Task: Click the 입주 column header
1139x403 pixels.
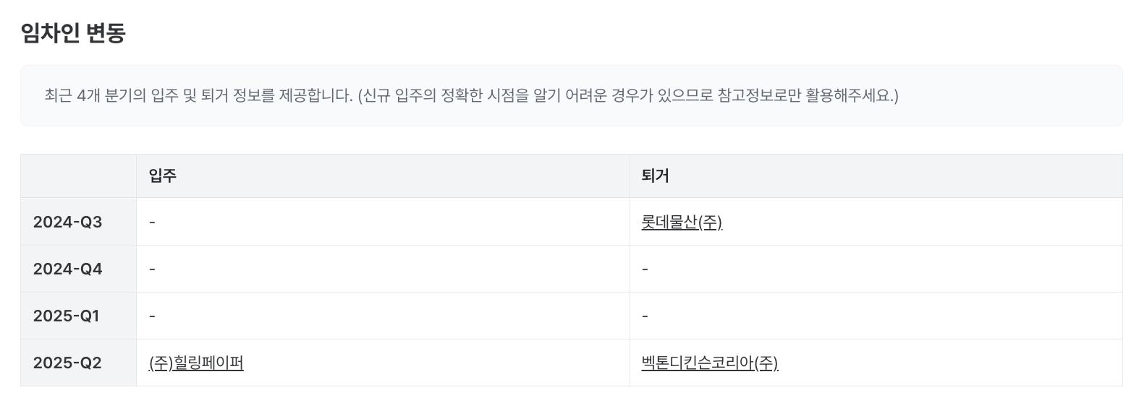Action: [x=163, y=175]
